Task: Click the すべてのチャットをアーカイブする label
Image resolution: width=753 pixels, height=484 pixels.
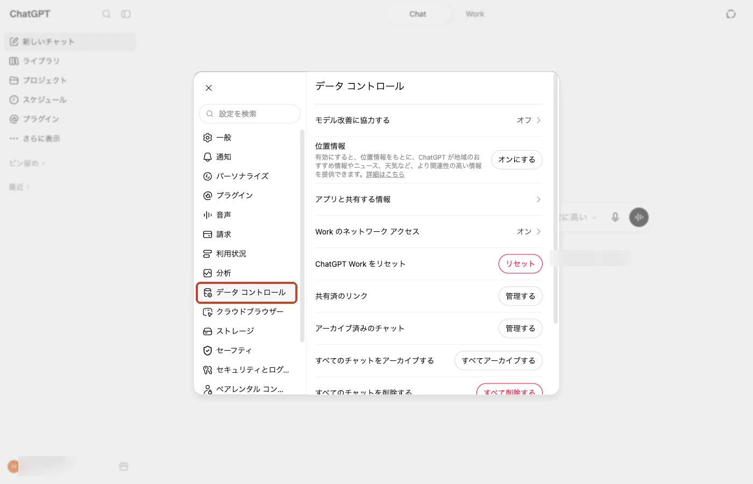Action: 375,361
